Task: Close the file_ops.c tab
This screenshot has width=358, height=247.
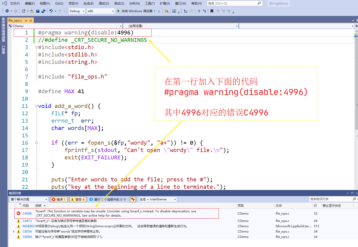Action: pos(31,21)
